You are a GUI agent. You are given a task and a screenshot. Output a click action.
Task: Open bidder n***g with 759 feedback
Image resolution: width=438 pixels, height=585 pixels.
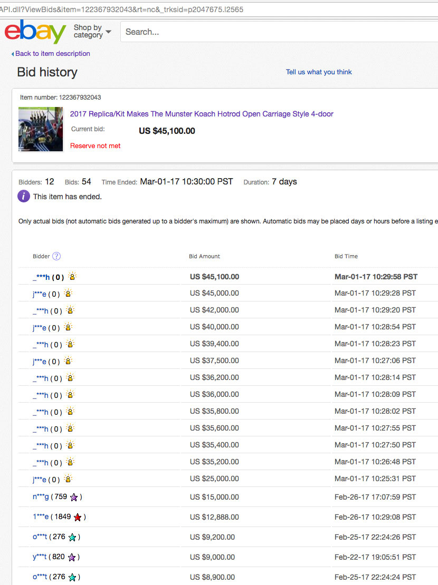(x=40, y=496)
